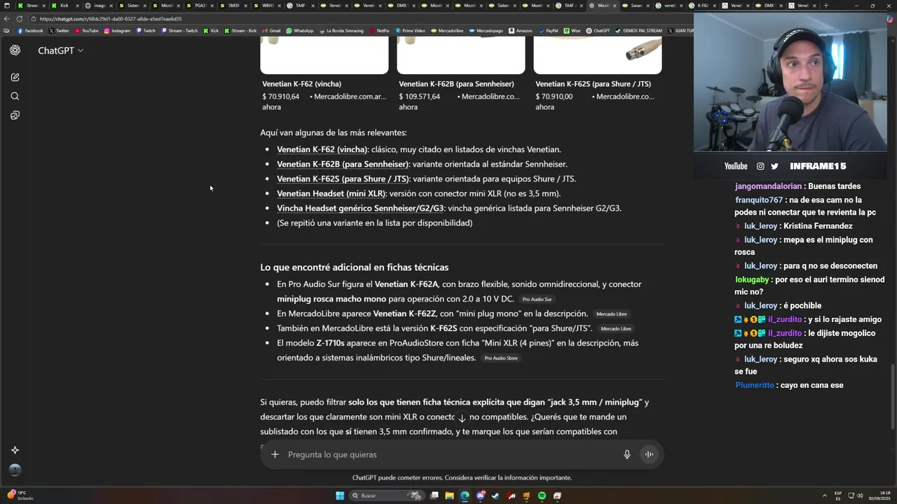This screenshot has height=504, width=897.
Task: Click the Pro Audio Sur source chip
Action: point(537,300)
